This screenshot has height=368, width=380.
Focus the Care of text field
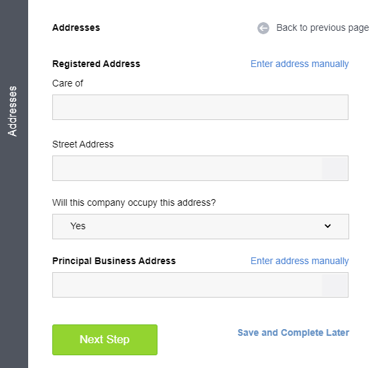(x=200, y=107)
